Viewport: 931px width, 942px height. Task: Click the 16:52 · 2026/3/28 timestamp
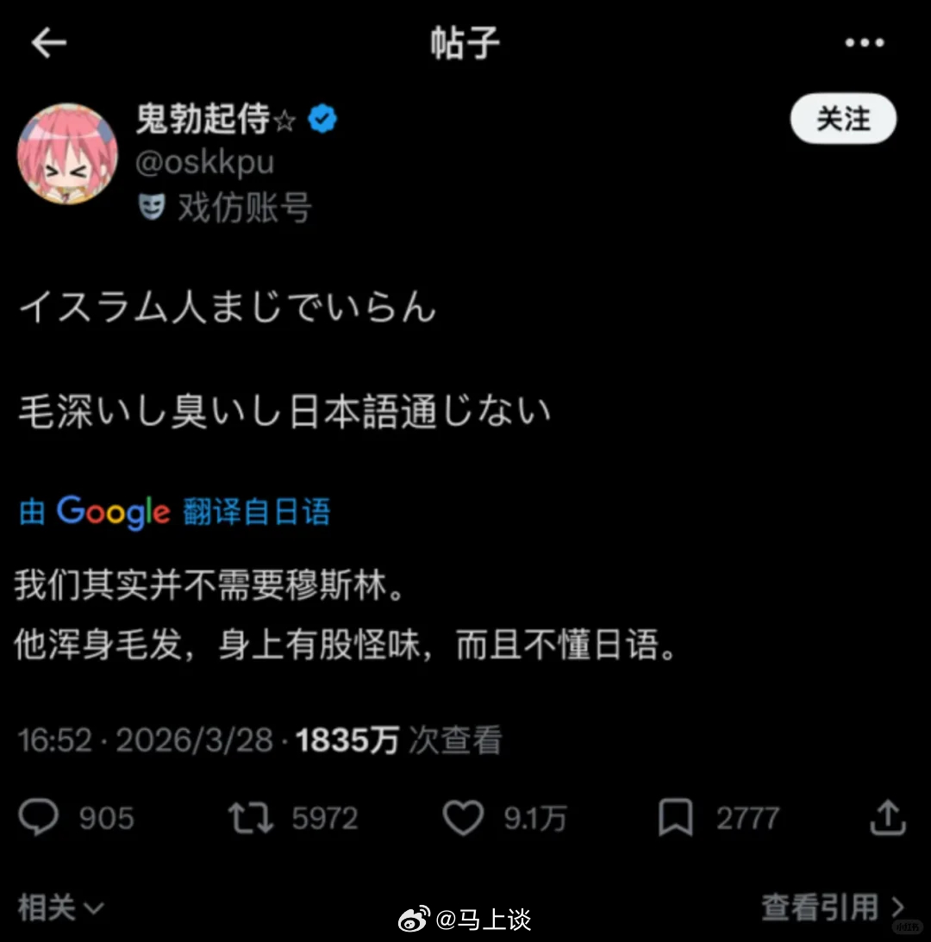[x=146, y=739]
